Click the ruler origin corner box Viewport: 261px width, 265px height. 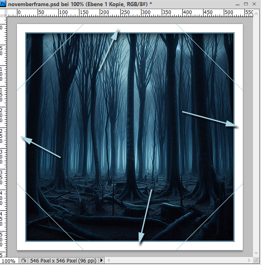pyautogui.click(x=3, y=12)
